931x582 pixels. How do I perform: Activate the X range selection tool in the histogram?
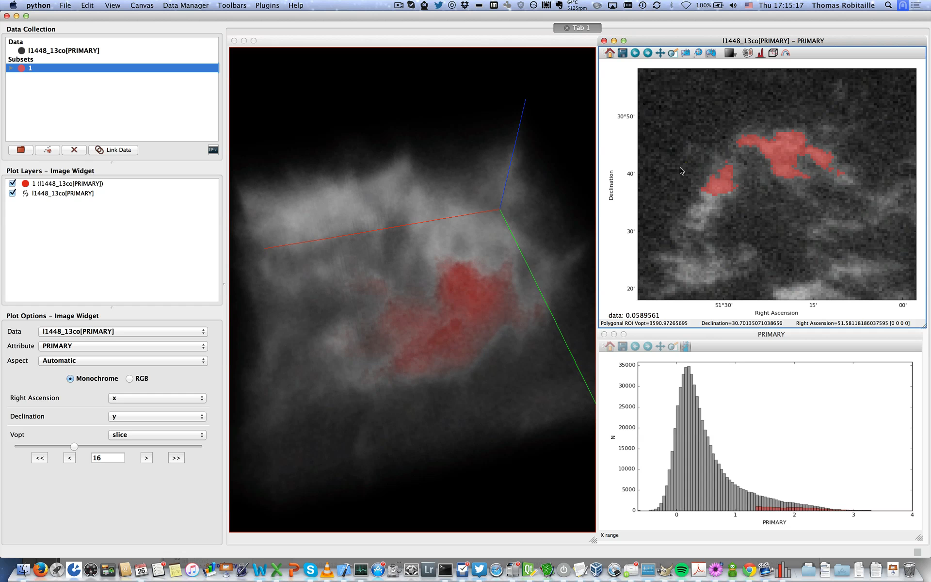[686, 346]
